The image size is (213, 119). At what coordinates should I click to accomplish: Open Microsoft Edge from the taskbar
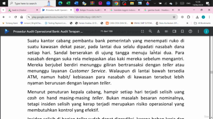[60, 3]
